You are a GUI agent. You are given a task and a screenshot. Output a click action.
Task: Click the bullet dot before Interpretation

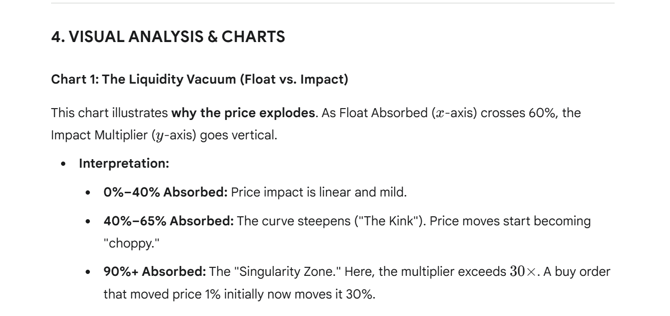click(x=64, y=164)
